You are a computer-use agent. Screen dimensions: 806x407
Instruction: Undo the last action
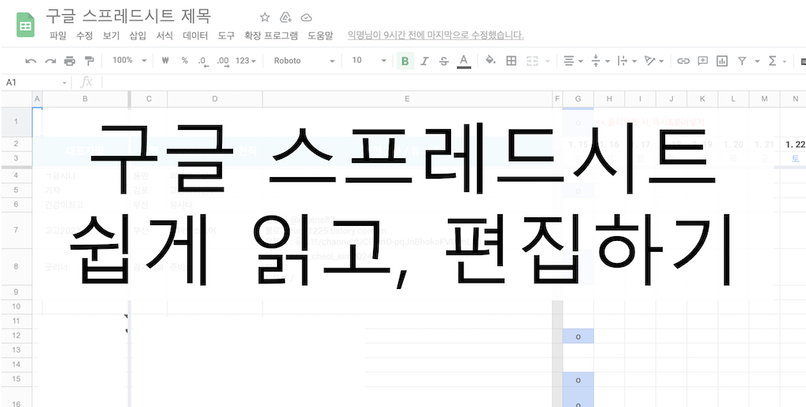[31, 61]
